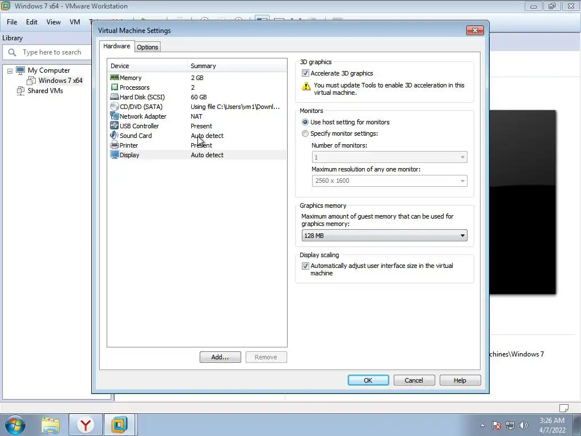
Task: Click the Hard Disk summary '60 GB'
Action: pyautogui.click(x=199, y=97)
